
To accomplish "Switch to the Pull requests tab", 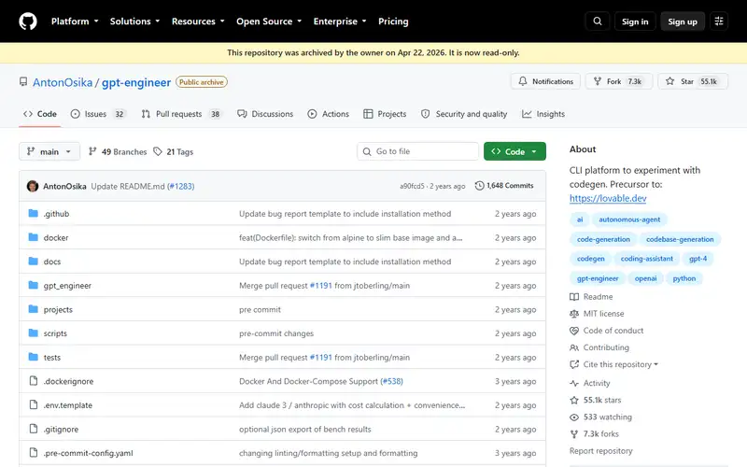I will [x=181, y=114].
